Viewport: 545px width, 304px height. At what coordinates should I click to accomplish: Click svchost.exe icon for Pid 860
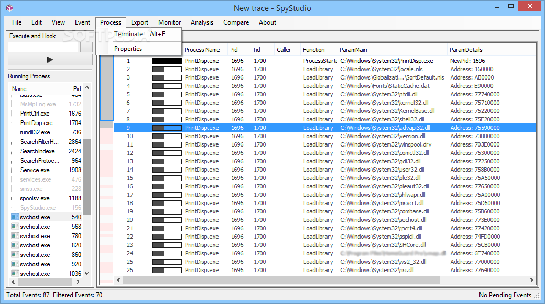coord(15,255)
